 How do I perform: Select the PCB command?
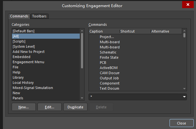point(136,63)
